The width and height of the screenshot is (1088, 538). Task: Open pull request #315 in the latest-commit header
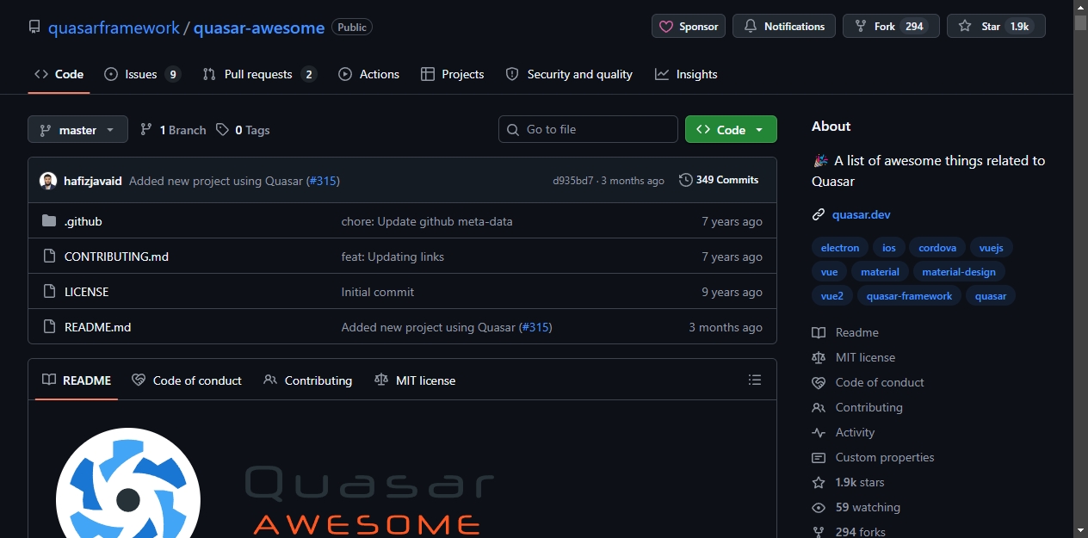pyautogui.click(x=323, y=181)
